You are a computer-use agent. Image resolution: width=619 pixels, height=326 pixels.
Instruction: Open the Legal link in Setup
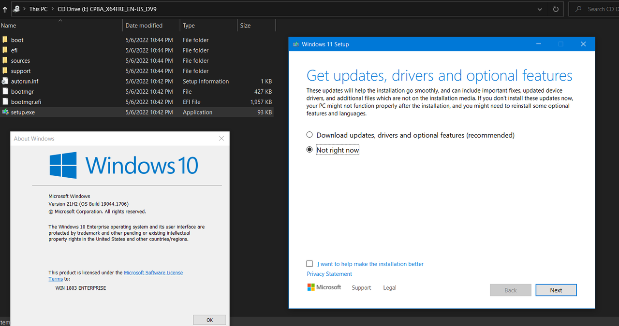[x=390, y=287]
